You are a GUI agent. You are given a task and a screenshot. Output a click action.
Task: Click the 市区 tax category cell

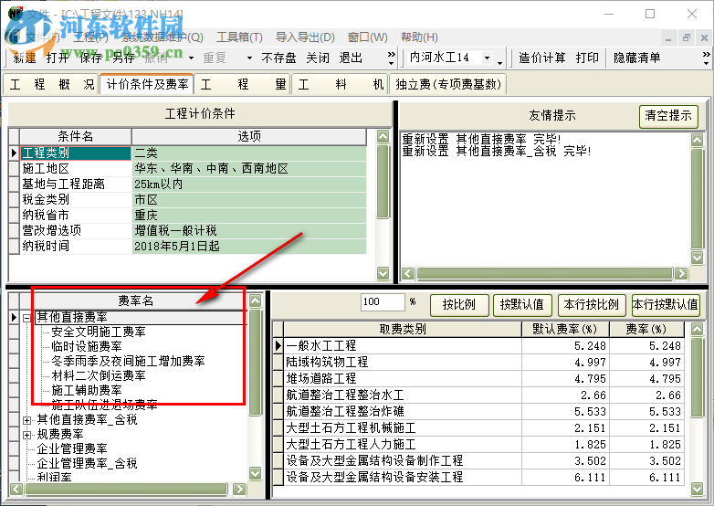[x=249, y=199]
